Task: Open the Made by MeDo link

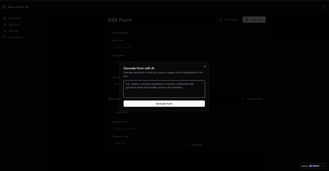Action: point(310,166)
